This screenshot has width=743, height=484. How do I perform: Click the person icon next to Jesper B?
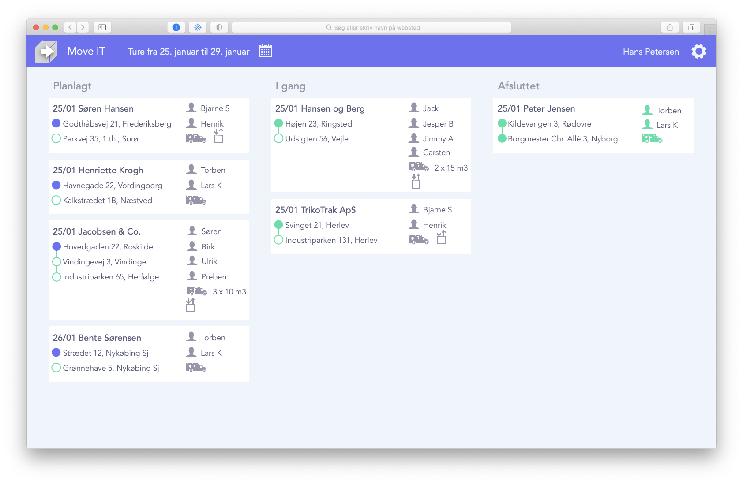(414, 123)
